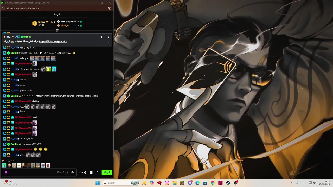Viewport: 333px width, 187px height.
Task: Click the green chat send button
Action: pyautogui.click(x=107, y=172)
